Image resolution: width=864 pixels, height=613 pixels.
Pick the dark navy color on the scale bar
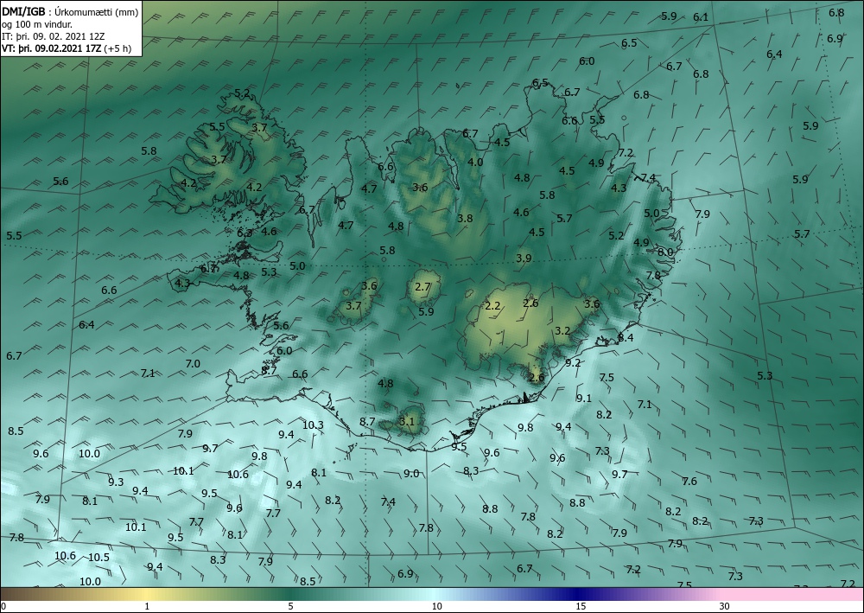point(579,594)
